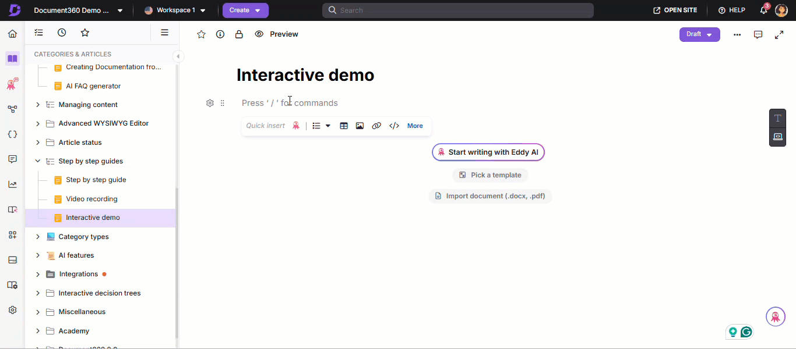Open the comments panel icon
The width and height of the screenshot is (796, 349).
[758, 34]
